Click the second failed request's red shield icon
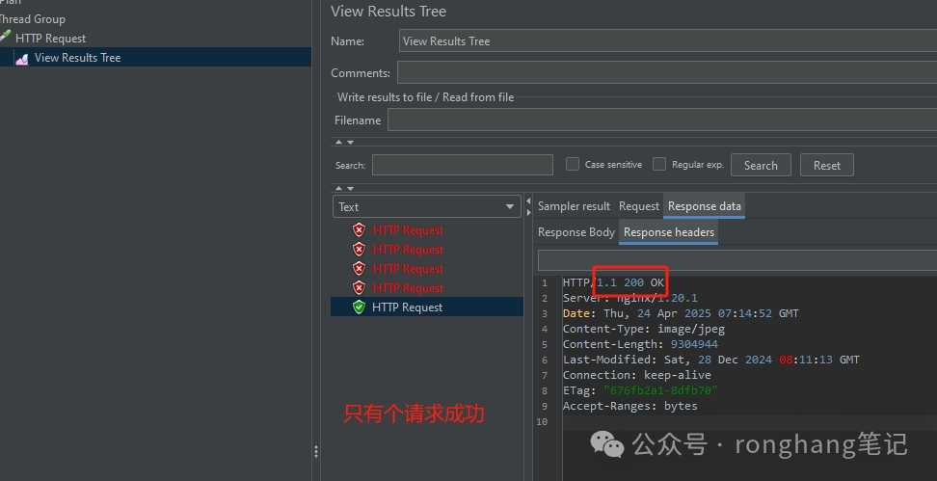 (359, 250)
